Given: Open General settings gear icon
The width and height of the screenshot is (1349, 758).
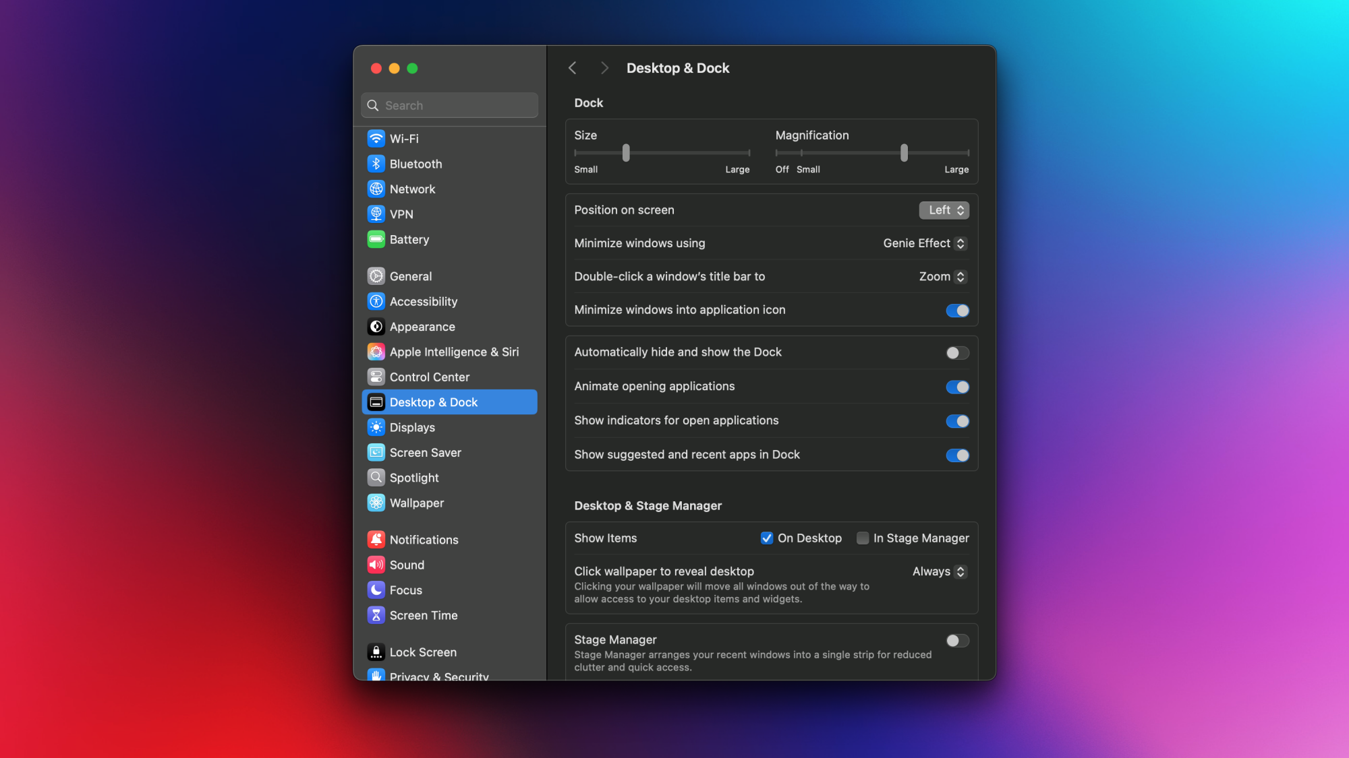Looking at the screenshot, I should pyautogui.click(x=376, y=276).
